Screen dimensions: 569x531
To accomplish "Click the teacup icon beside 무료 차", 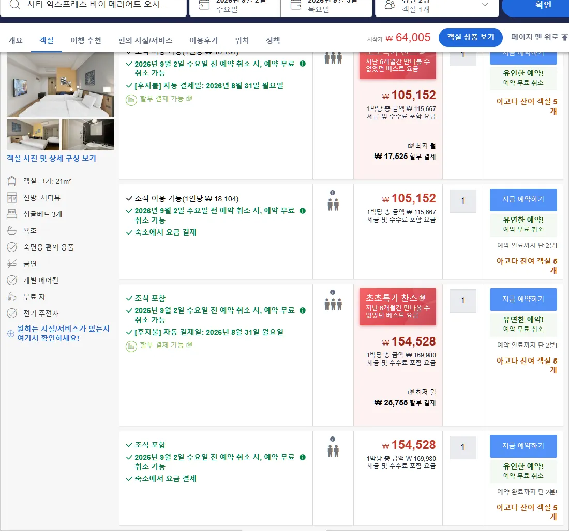I will tap(12, 297).
